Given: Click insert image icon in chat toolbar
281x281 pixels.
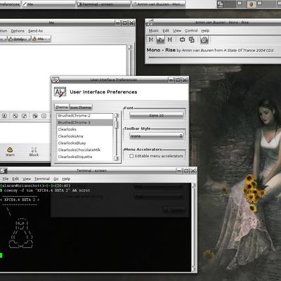Looking at the screenshot, I should [x=35, y=116].
